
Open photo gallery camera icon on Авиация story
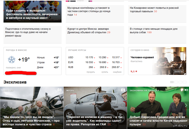tap(60, 90)
